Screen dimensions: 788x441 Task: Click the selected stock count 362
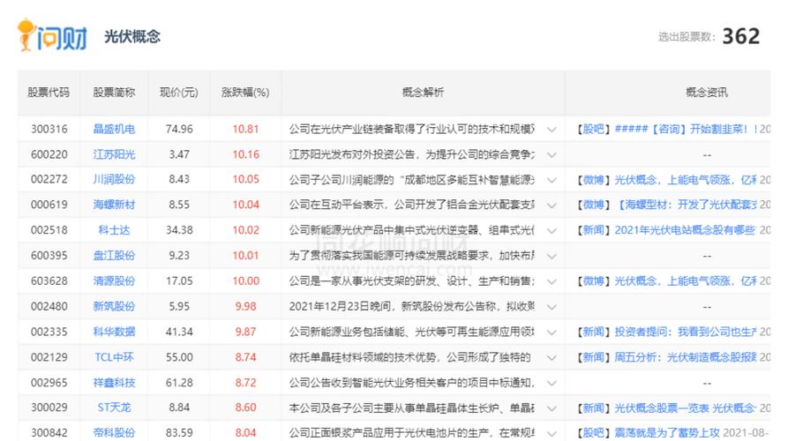pos(741,36)
